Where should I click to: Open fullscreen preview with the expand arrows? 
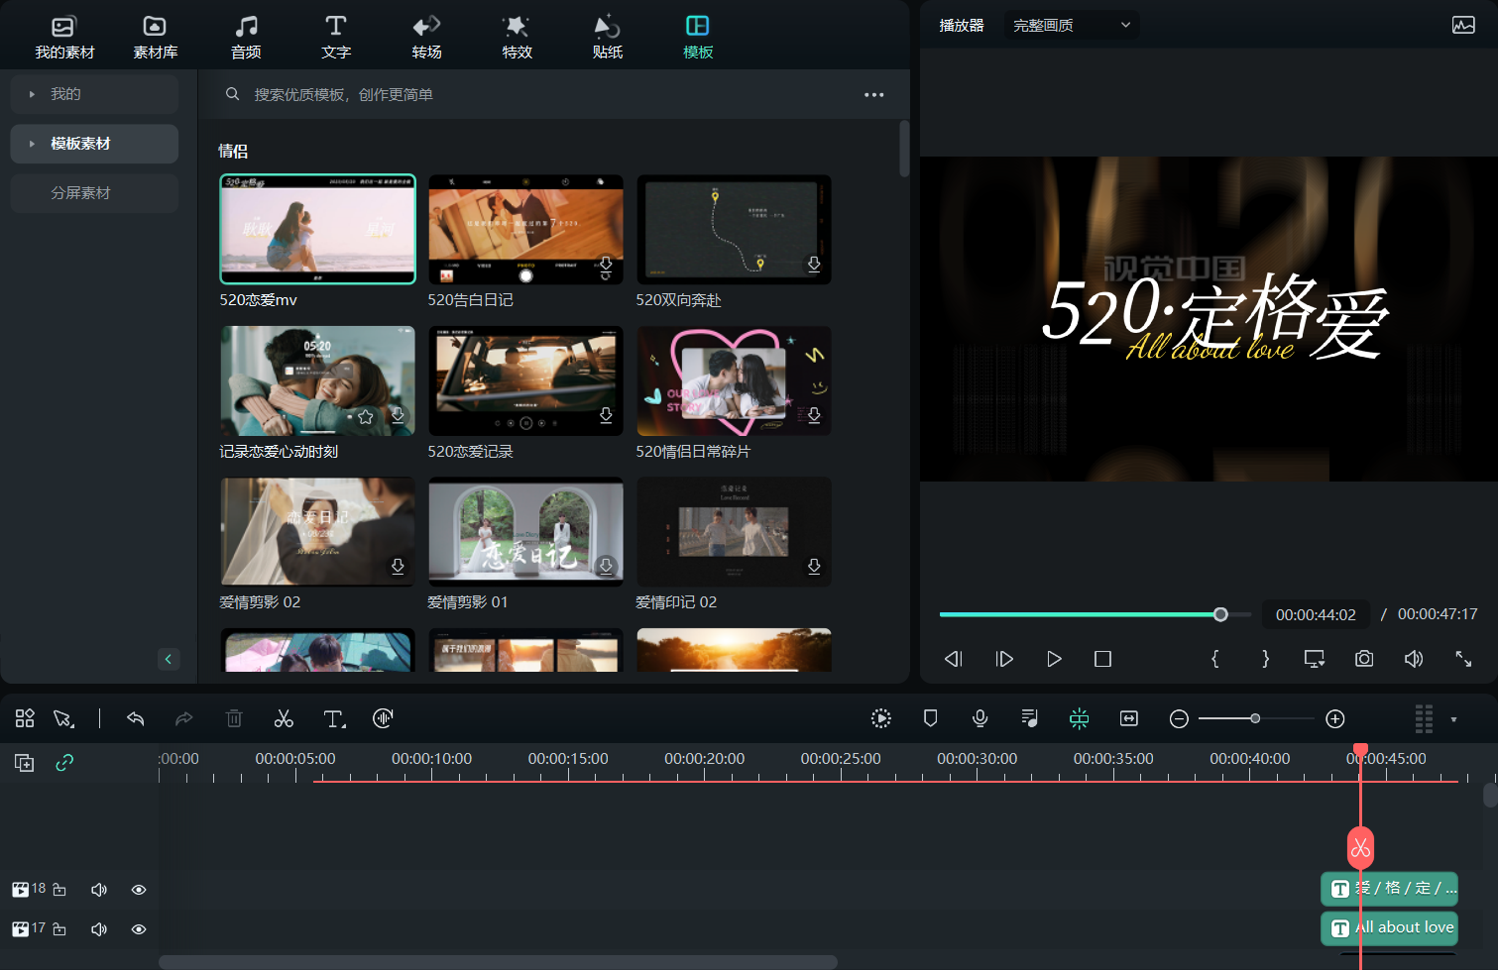[x=1463, y=659]
